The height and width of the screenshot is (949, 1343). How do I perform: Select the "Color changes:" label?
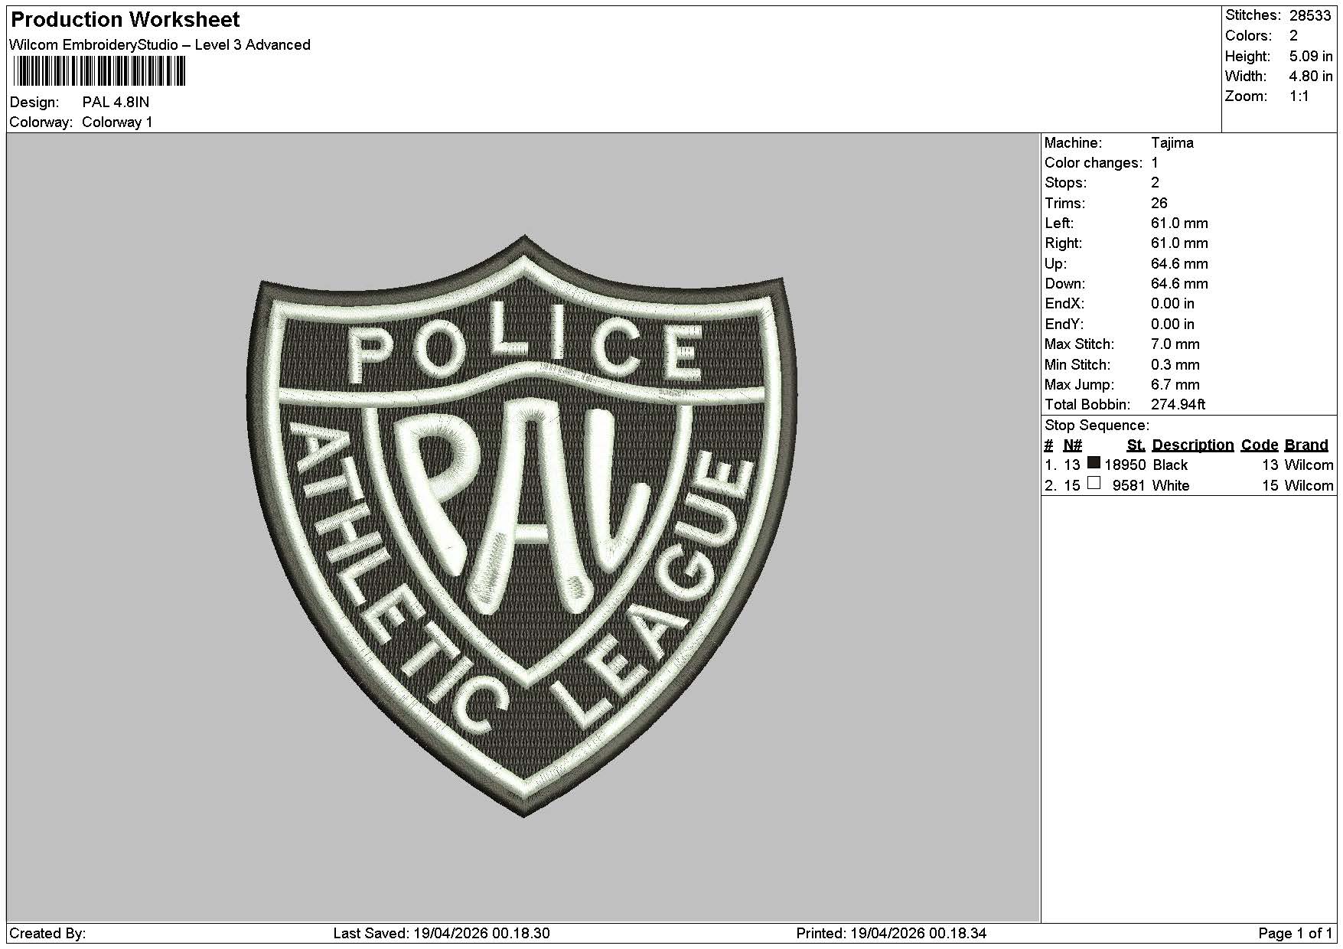coord(1094,163)
